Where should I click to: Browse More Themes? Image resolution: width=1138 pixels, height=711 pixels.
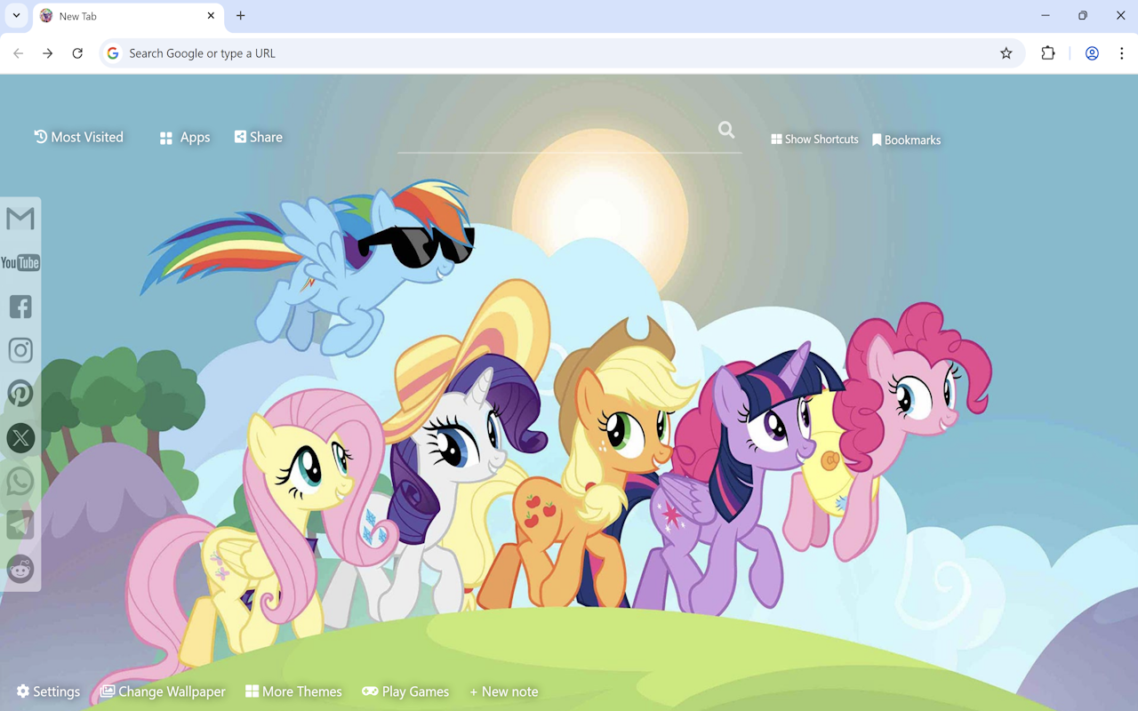tap(293, 691)
